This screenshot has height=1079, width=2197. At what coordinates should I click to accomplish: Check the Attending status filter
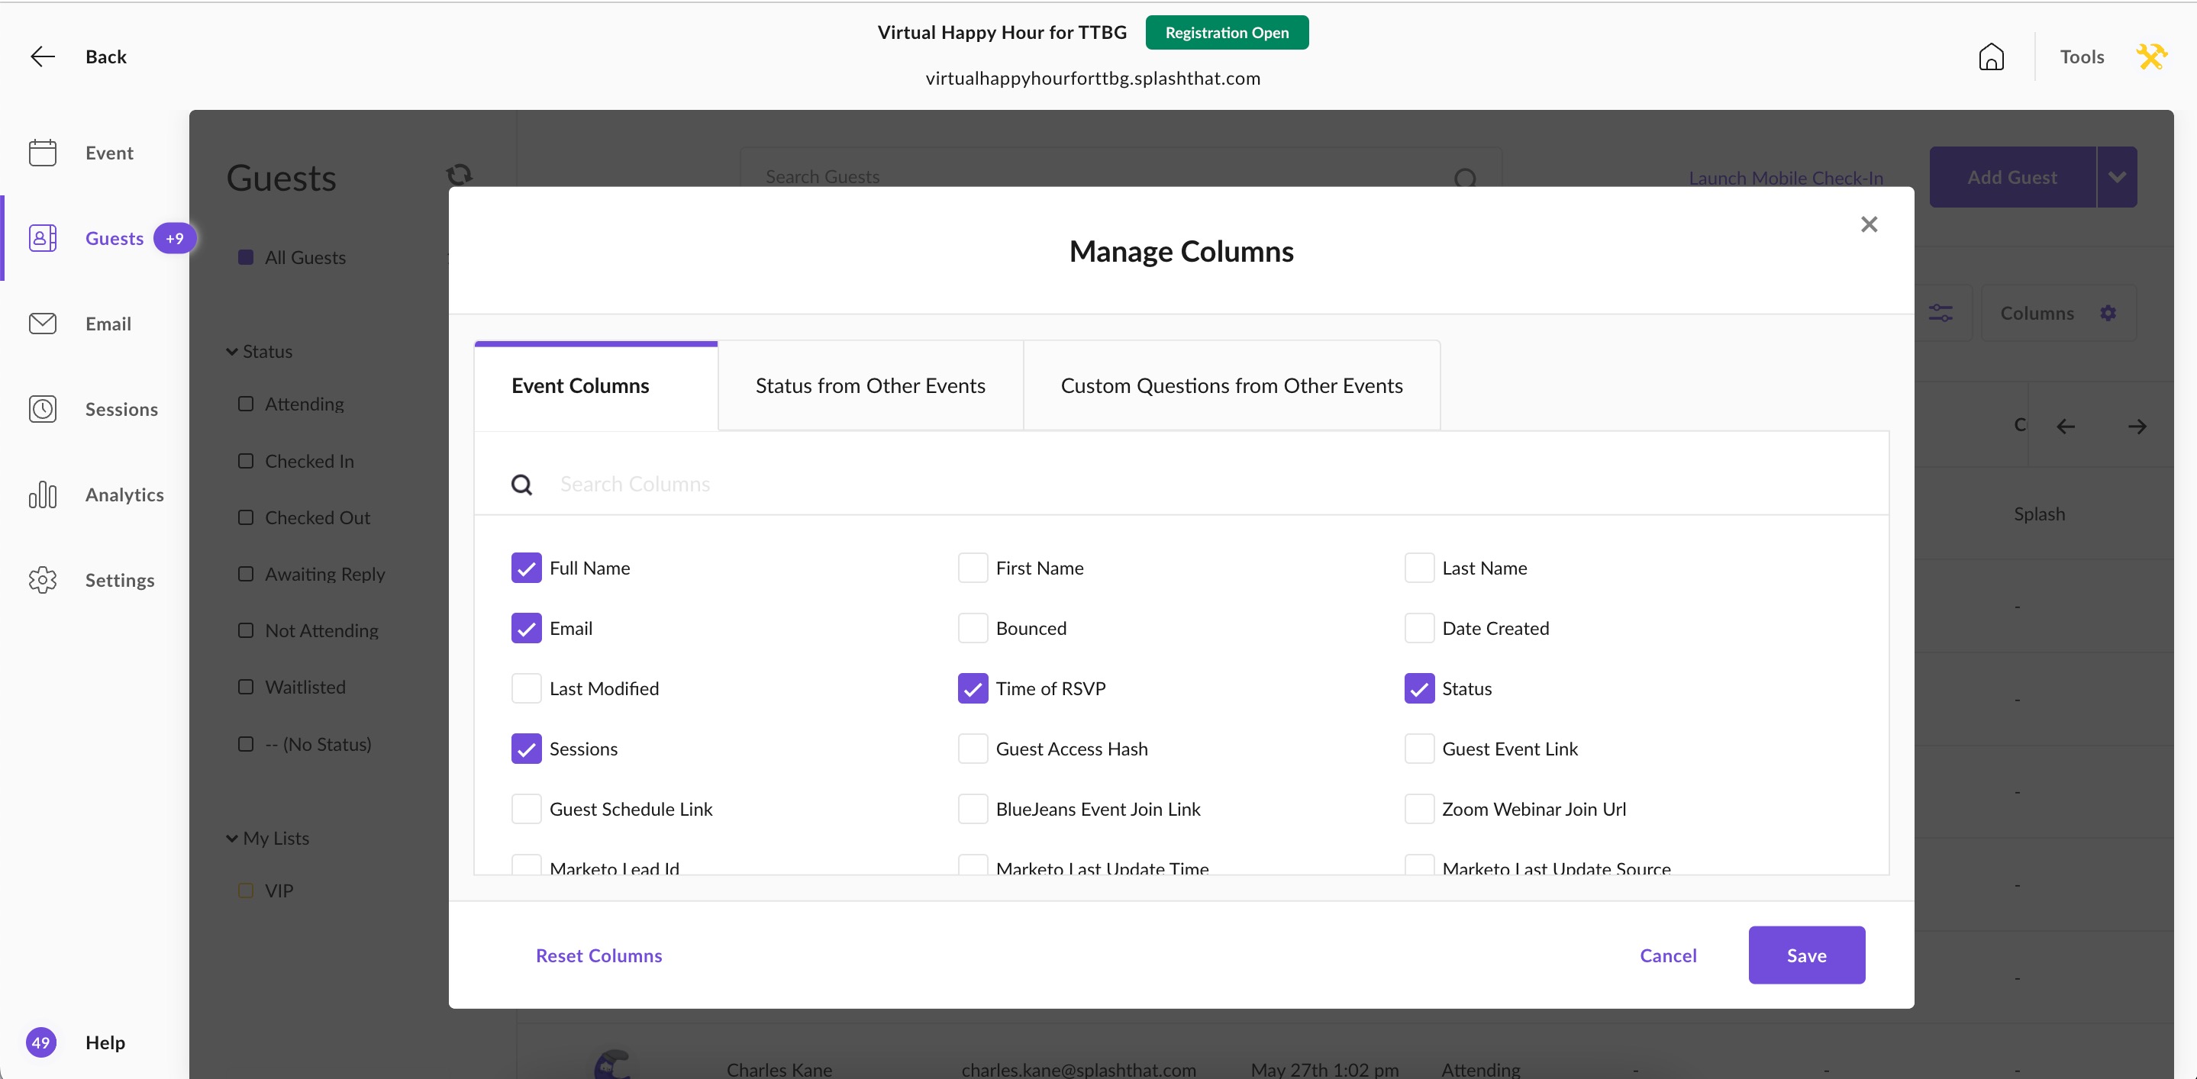[x=245, y=404]
